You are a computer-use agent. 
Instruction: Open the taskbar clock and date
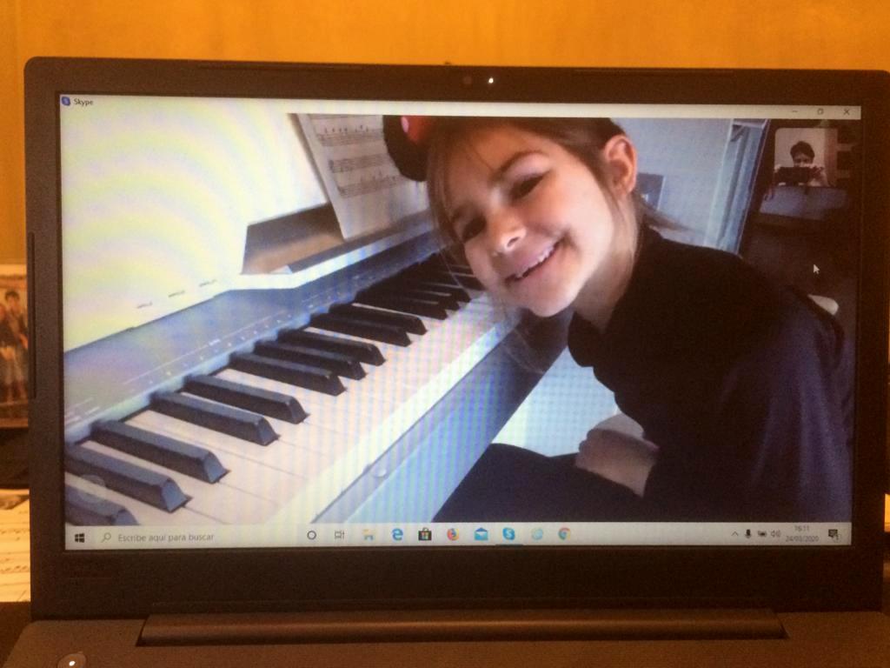click(802, 533)
